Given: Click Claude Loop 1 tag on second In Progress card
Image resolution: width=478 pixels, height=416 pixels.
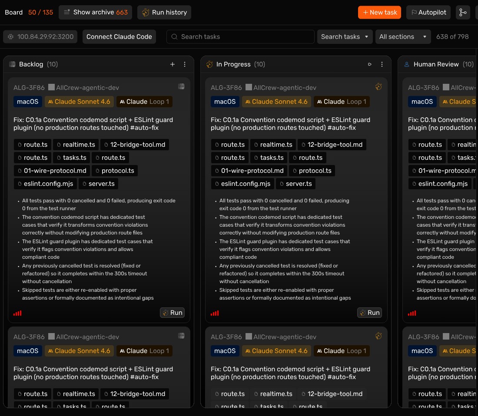Looking at the screenshot, I should [342, 351].
